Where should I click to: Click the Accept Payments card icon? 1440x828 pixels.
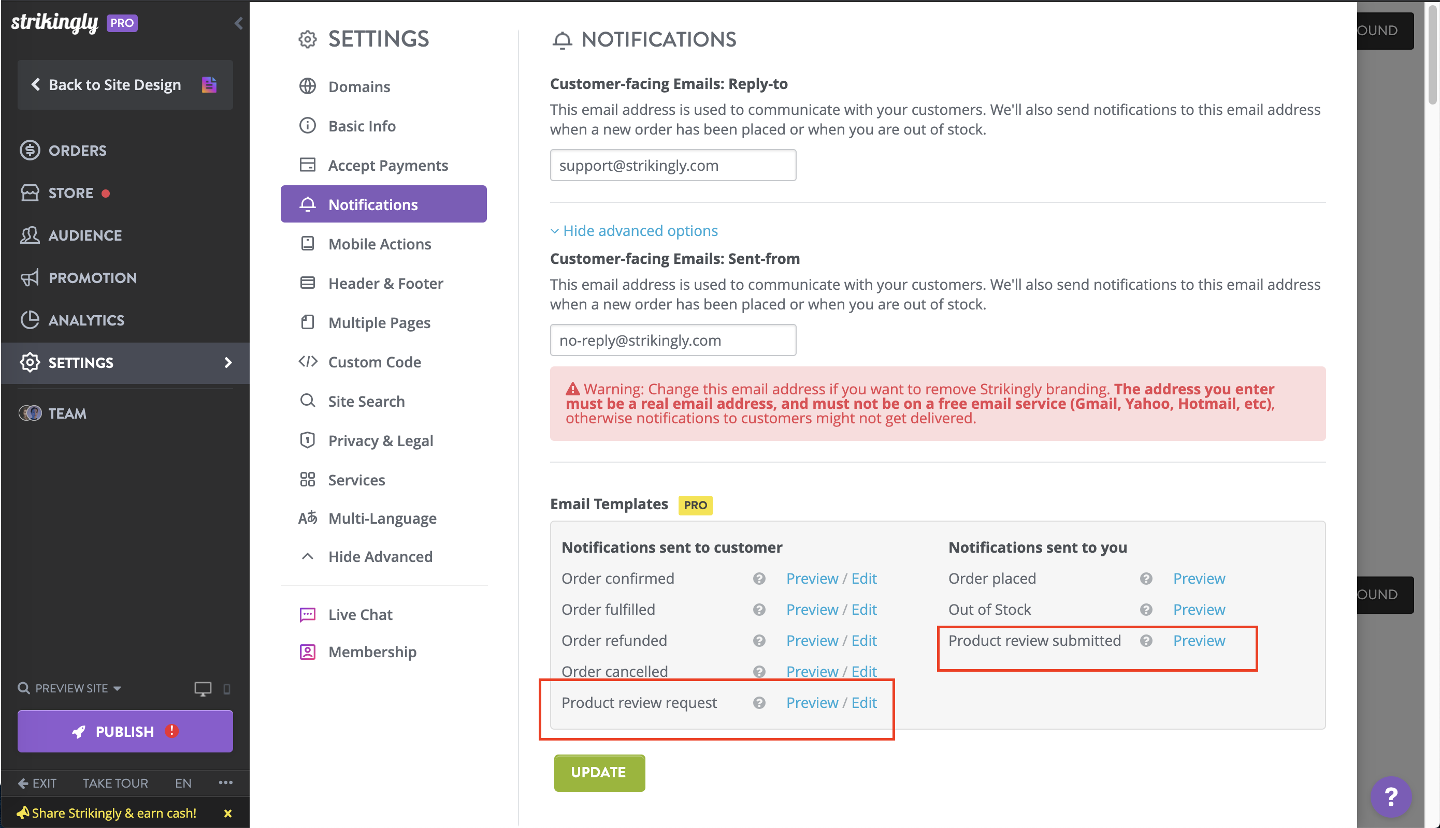[x=307, y=165]
